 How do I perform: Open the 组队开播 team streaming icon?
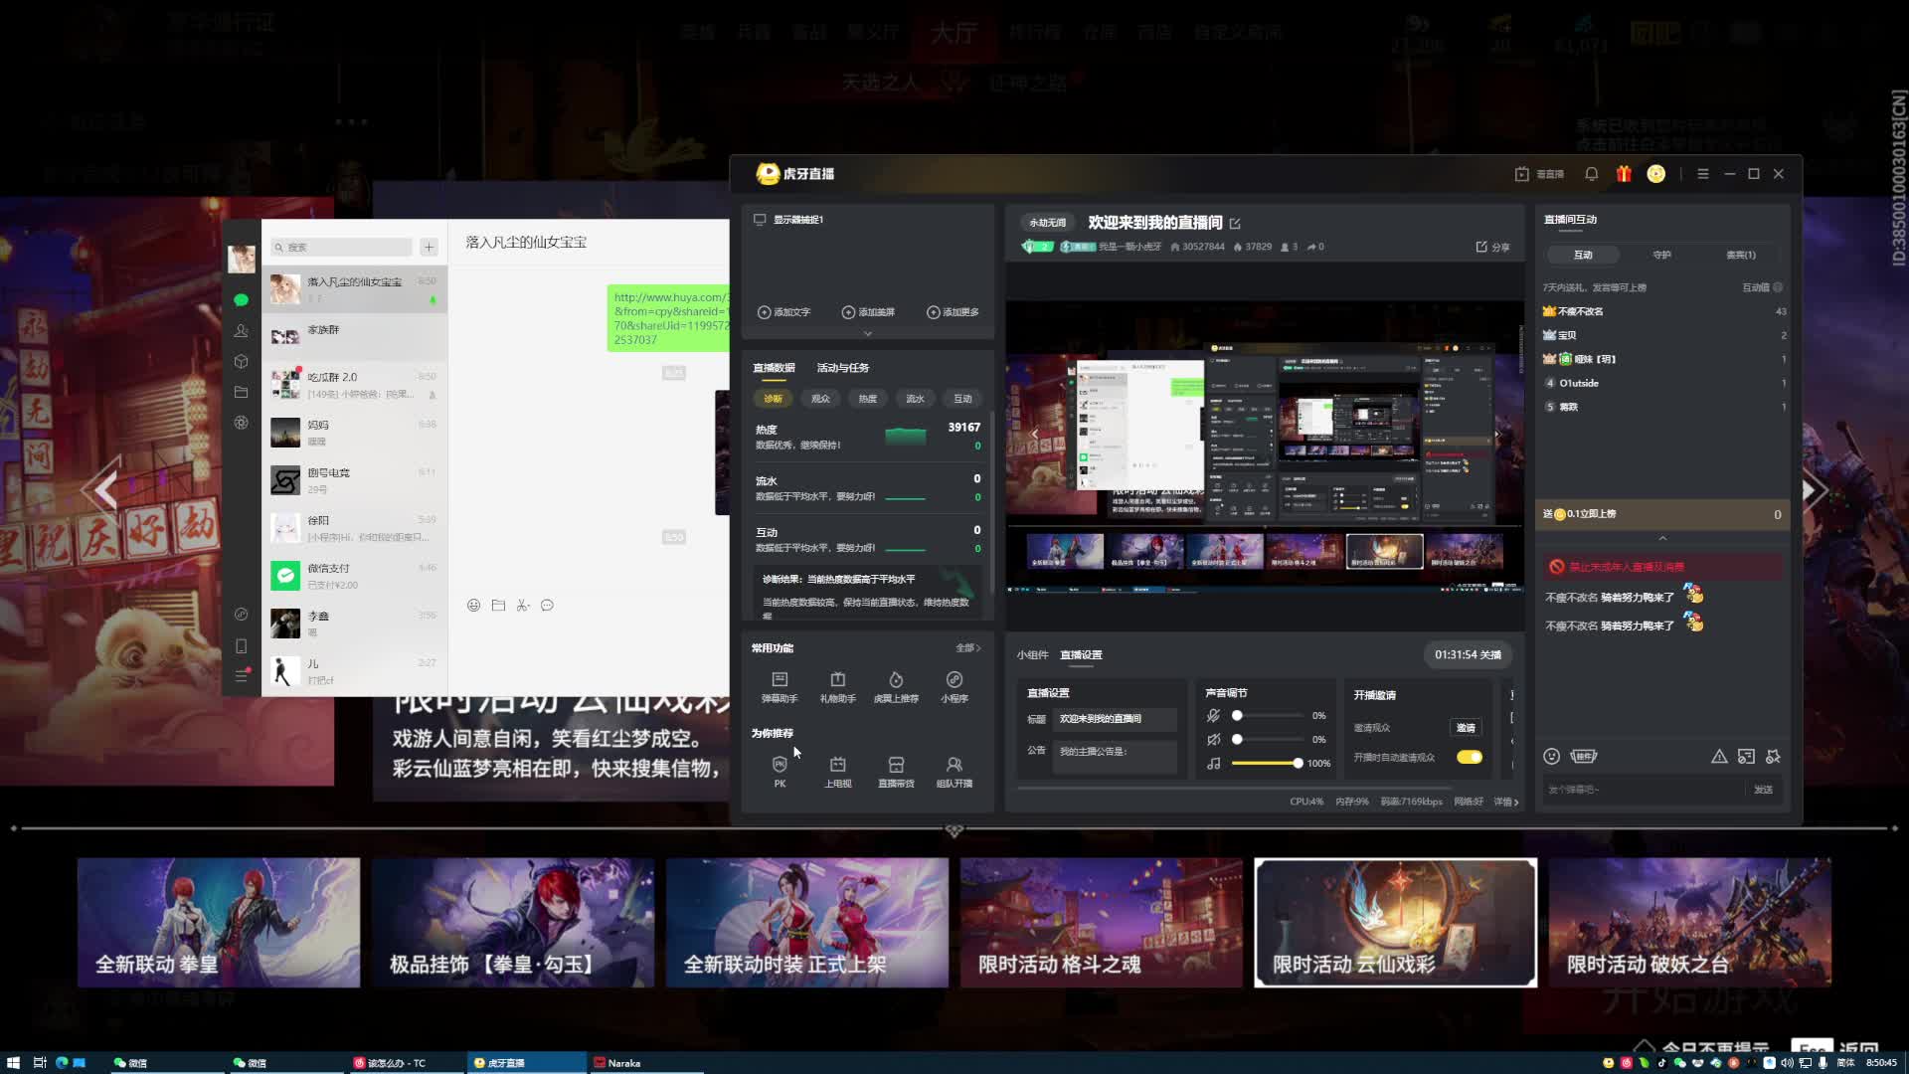(954, 765)
